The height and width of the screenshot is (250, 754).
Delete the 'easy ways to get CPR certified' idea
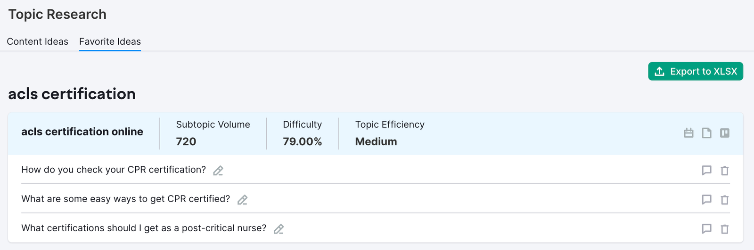(725, 200)
